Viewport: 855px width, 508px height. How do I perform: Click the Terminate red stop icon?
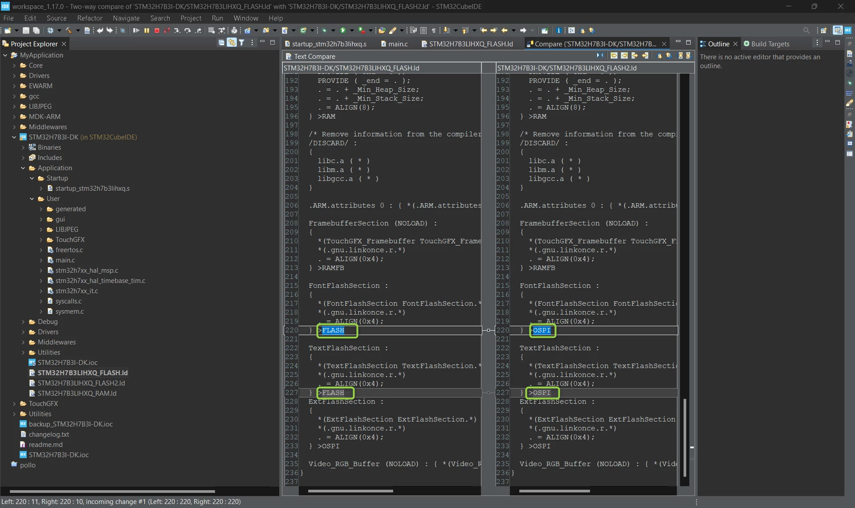click(x=157, y=30)
